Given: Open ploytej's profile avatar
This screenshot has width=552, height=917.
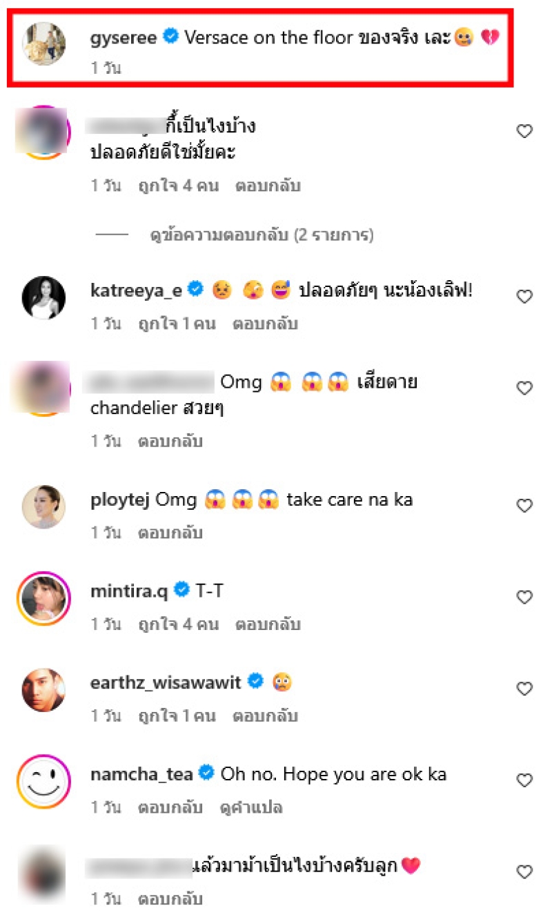Looking at the screenshot, I should point(44,506).
